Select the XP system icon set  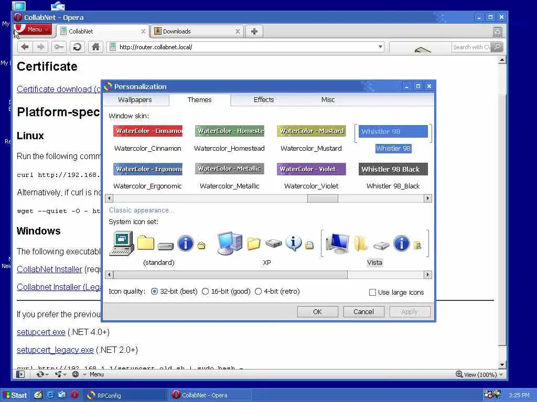(x=266, y=249)
